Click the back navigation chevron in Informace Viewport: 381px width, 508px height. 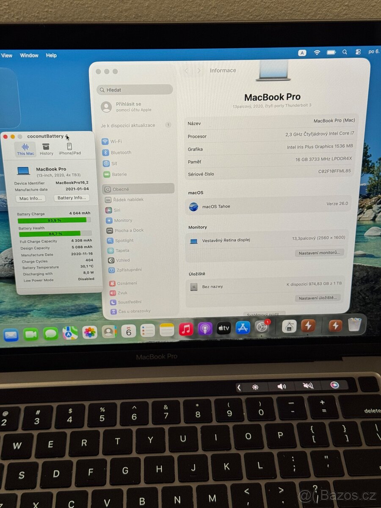pyautogui.click(x=186, y=70)
